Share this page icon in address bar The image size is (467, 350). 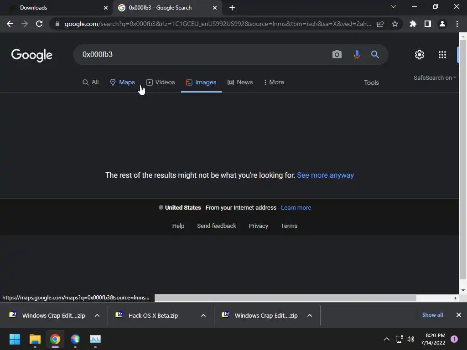point(380,24)
